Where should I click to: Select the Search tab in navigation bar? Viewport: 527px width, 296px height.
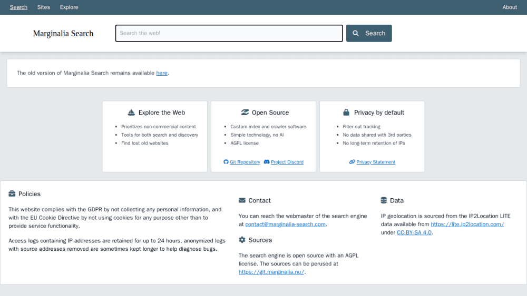[x=18, y=7]
